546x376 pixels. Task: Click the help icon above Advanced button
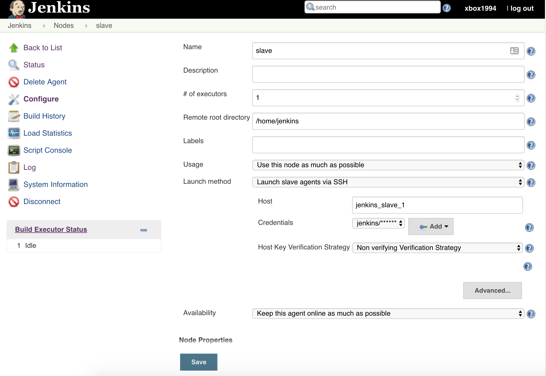(x=528, y=266)
